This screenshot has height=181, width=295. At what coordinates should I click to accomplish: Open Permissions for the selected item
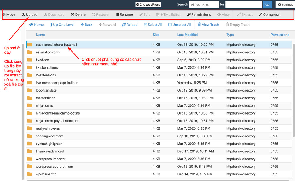click(199, 14)
